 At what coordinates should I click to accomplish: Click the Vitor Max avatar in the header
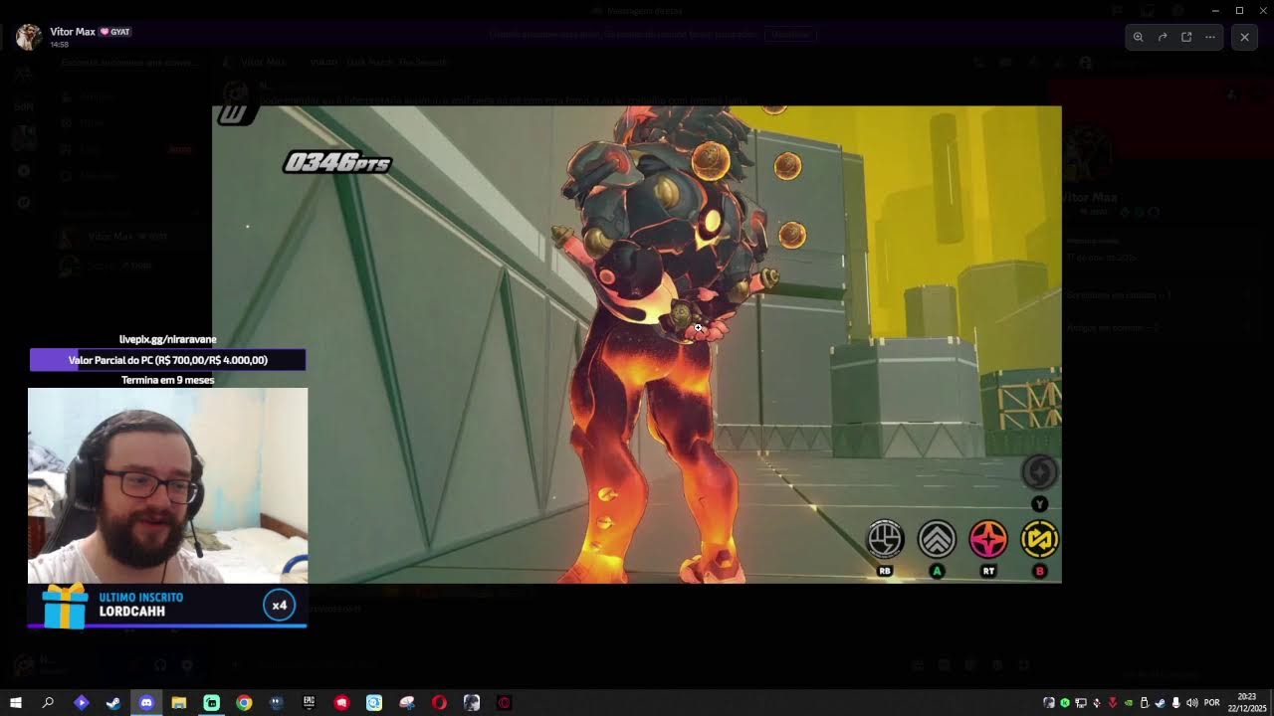coord(29,37)
